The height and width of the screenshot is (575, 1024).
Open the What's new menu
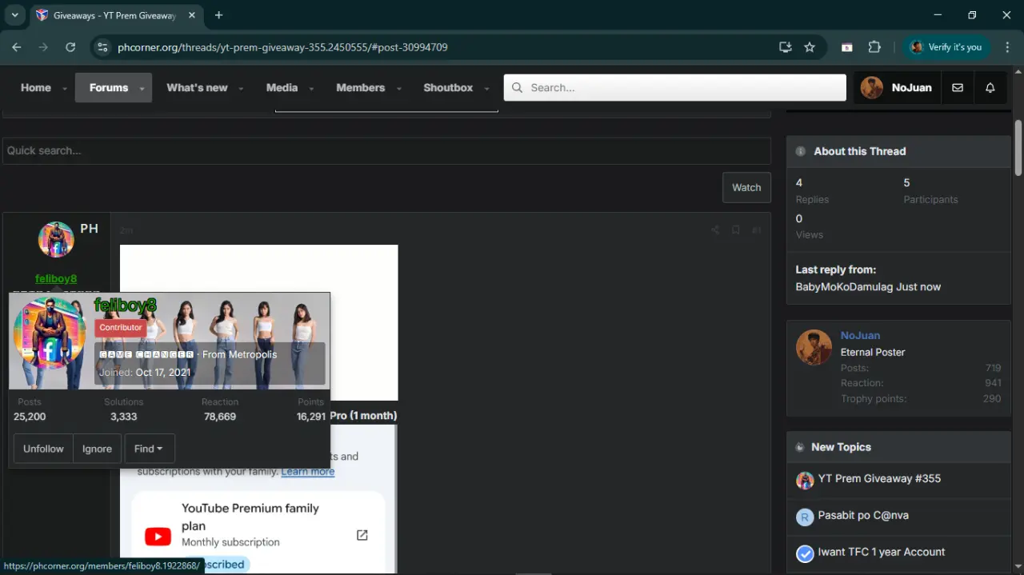pyautogui.click(x=197, y=87)
